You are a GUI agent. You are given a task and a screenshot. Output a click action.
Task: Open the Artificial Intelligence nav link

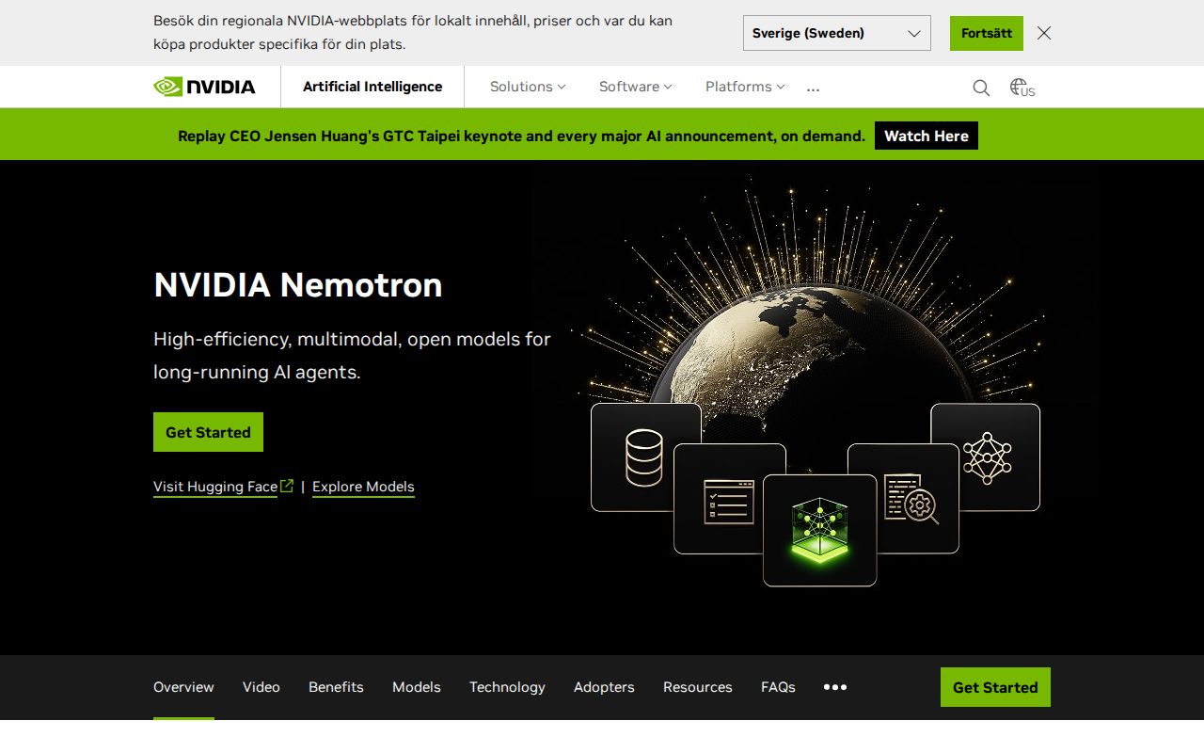(x=372, y=87)
